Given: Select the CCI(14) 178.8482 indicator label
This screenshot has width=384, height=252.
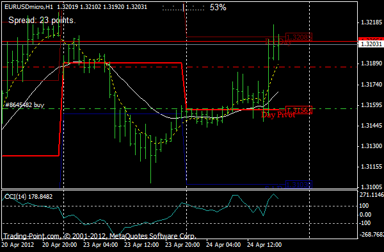Looking at the screenshot, I should click(28, 197).
